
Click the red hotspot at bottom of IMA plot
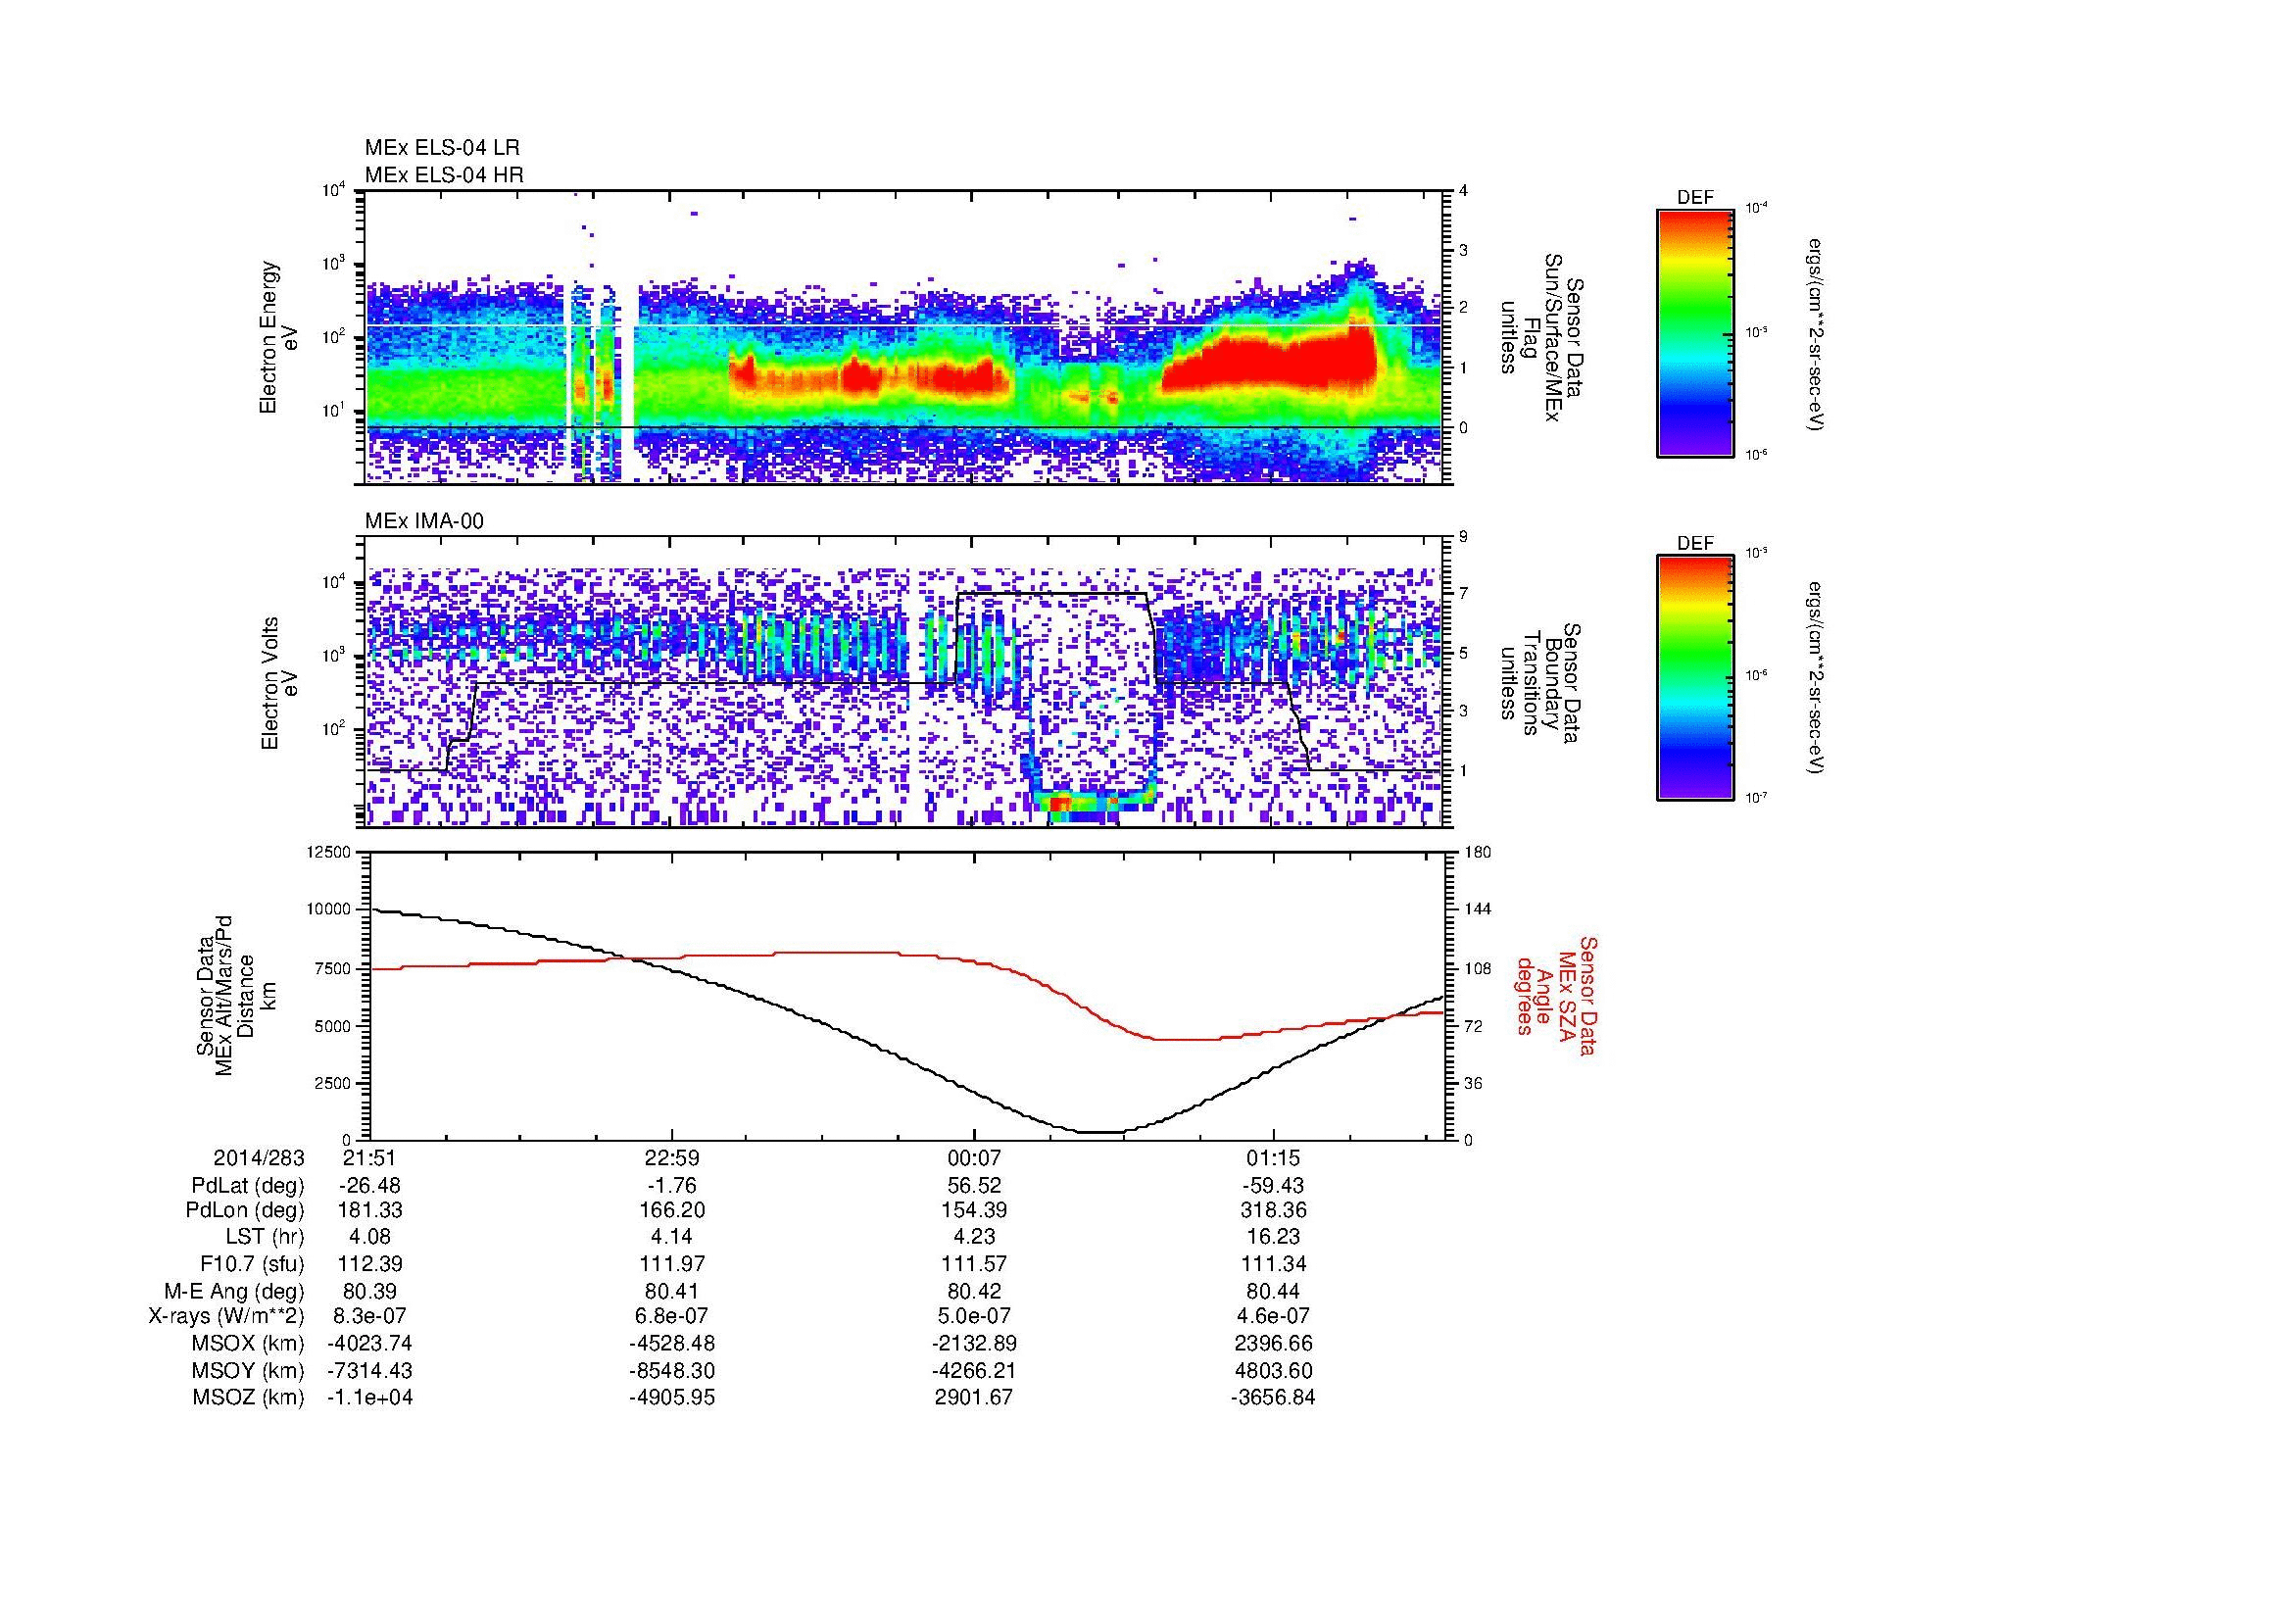click(x=1060, y=802)
